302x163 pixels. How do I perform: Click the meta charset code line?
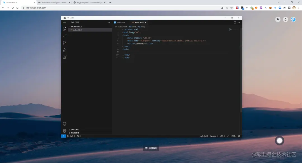point(139,38)
